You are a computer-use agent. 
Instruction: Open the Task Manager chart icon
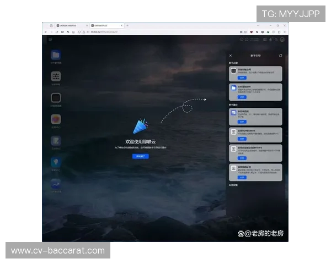(56, 184)
